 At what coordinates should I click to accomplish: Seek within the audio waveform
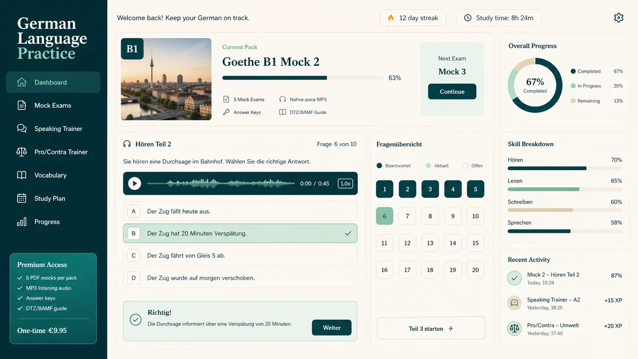[221, 183]
